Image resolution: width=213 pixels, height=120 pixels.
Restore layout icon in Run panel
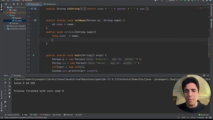point(5,102)
